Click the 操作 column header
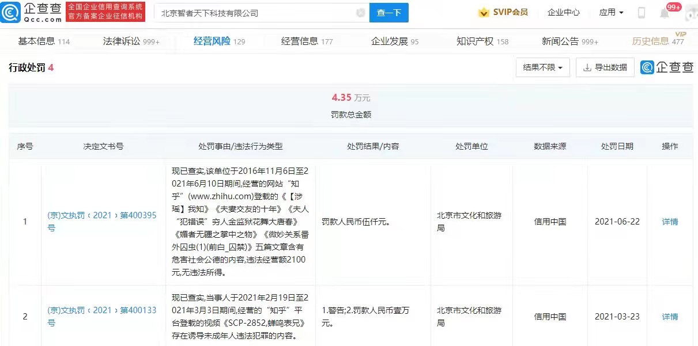Screen dimensions: 698x346 click(670, 146)
